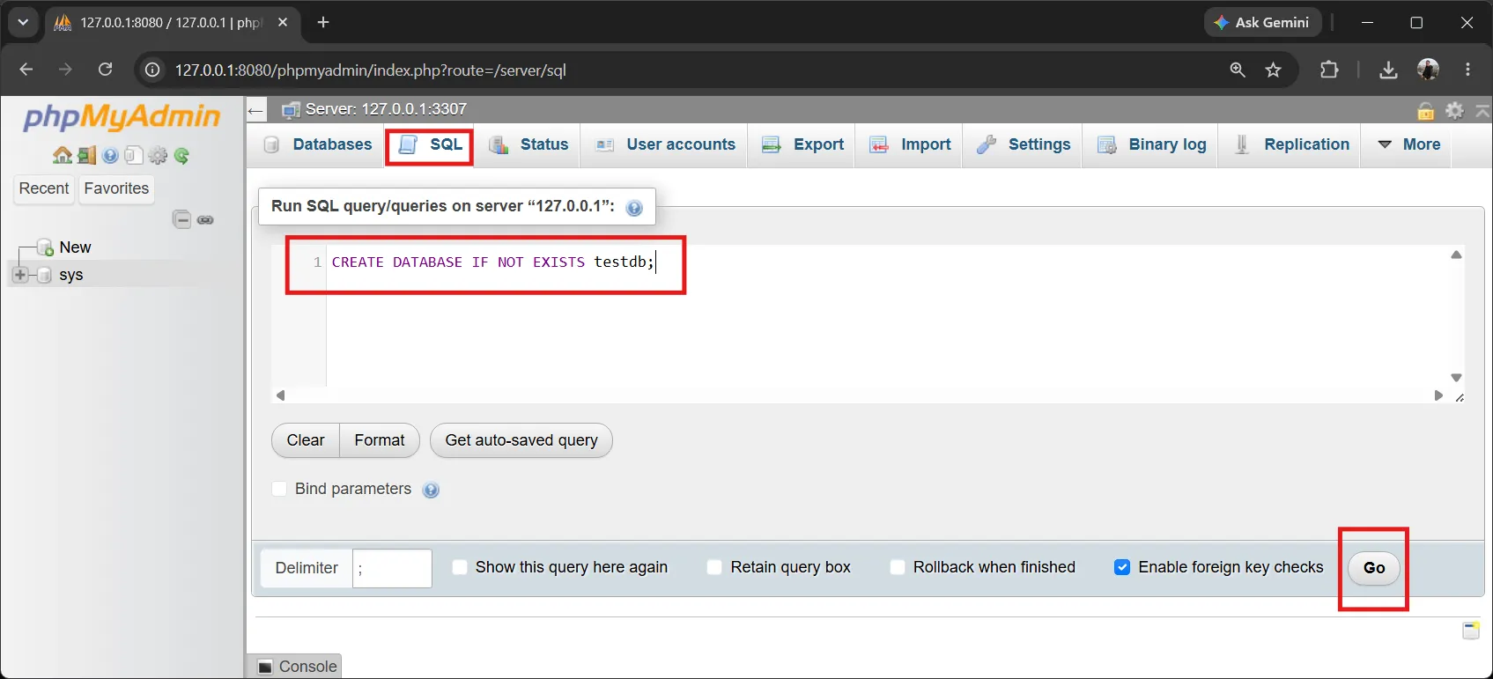
Task: Click the orange padlock icon in header
Action: tap(1426, 110)
